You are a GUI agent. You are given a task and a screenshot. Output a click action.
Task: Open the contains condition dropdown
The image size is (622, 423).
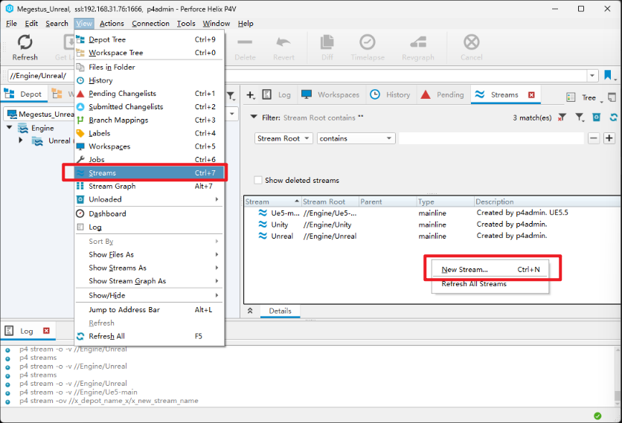point(356,138)
